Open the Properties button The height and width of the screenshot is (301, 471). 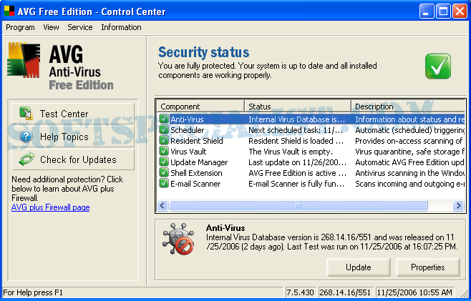pyautogui.click(x=428, y=267)
